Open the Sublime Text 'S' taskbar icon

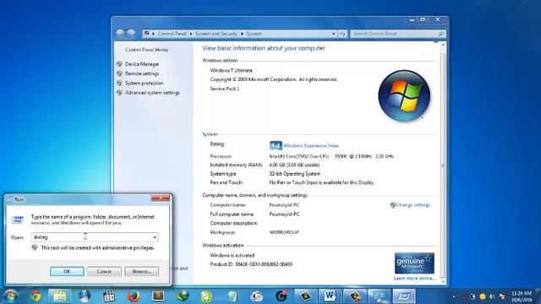click(x=158, y=296)
